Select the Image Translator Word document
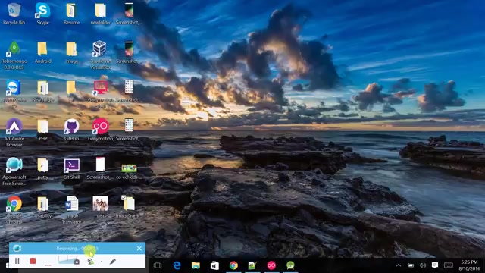The height and width of the screenshot is (273, 485). tap(71, 210)
